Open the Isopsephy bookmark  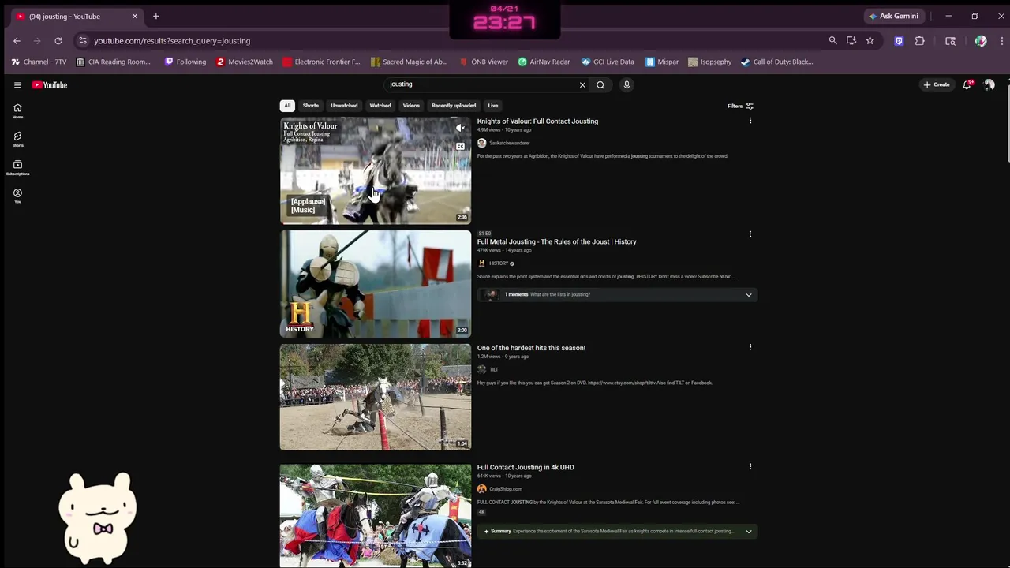click(x=709, y=62)
